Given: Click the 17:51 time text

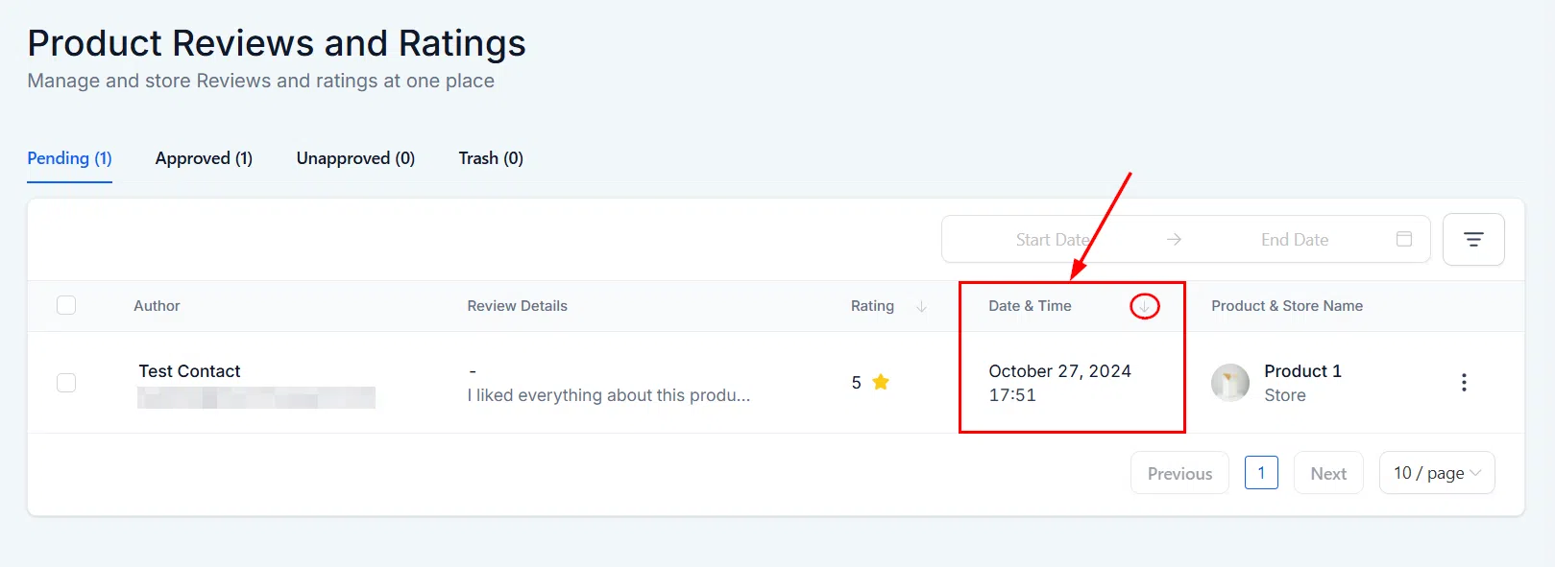Looking at the screenshot, I should [1012, 395].
